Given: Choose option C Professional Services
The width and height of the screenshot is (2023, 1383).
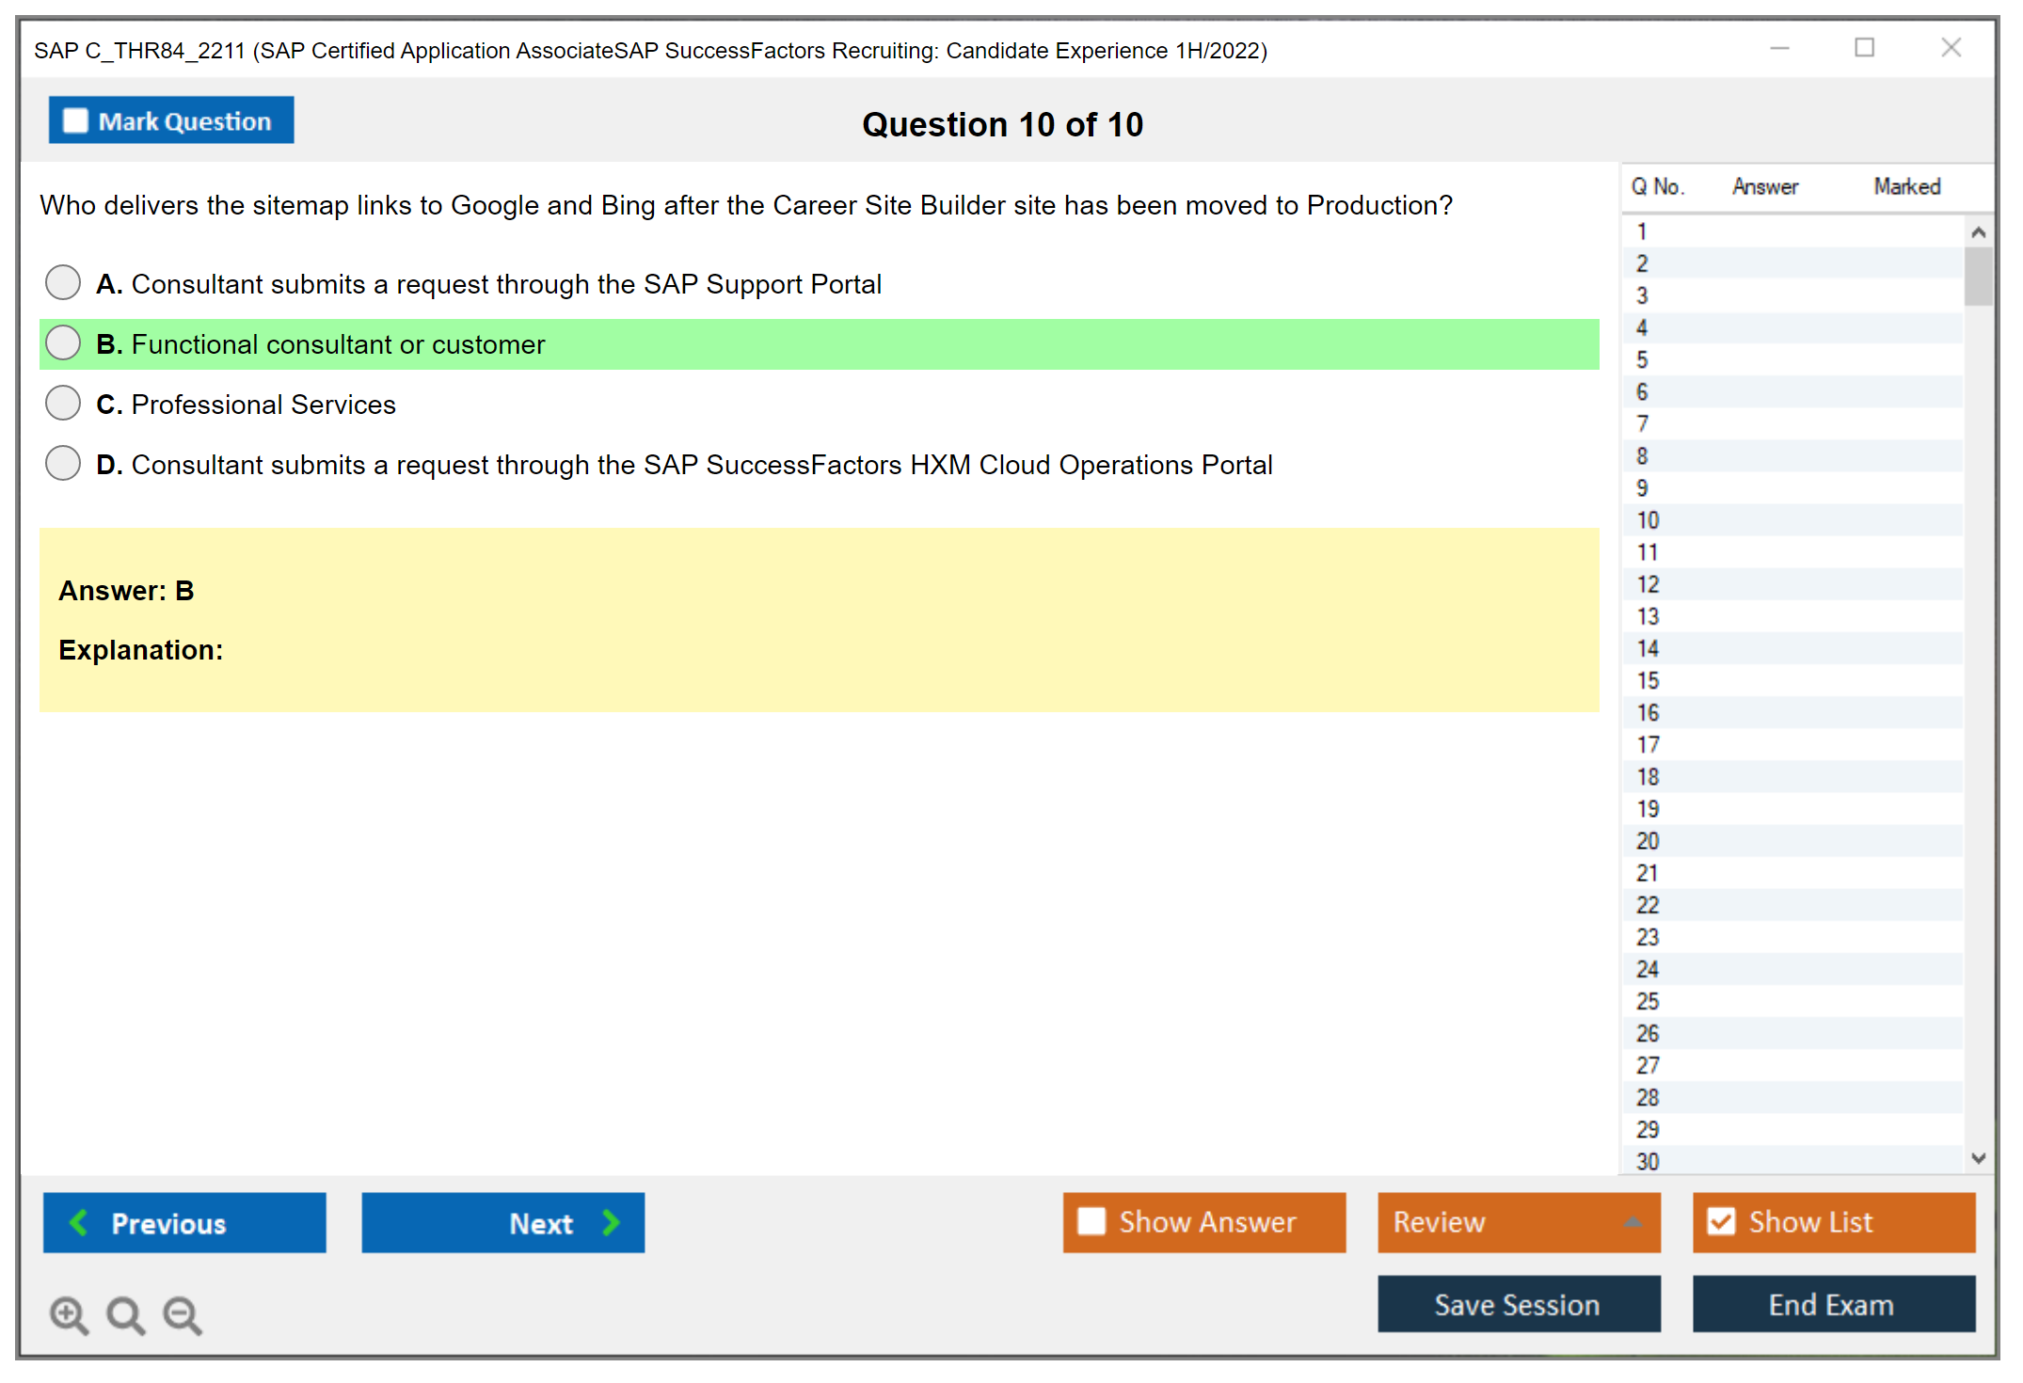Looking at the screenshot, I should pyautogui.click(x=63, y=403).
